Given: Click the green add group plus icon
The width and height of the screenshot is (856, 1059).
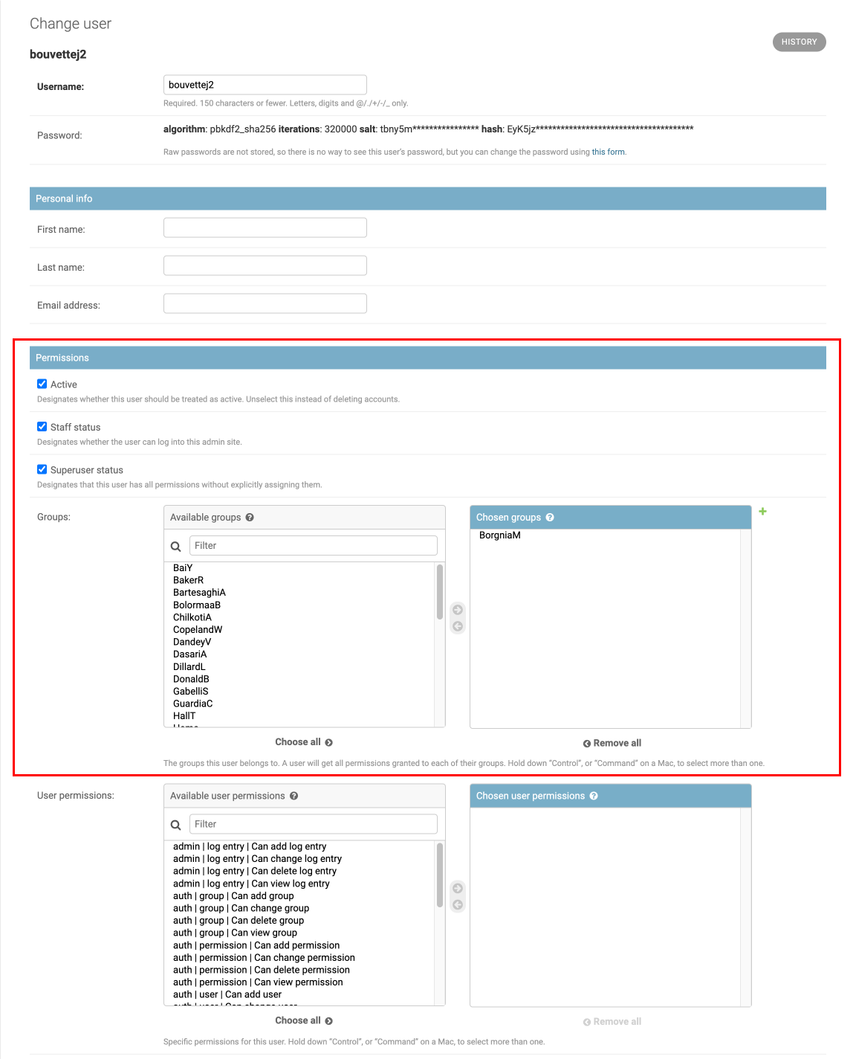Looking at the screenshot, I should 762,512.
